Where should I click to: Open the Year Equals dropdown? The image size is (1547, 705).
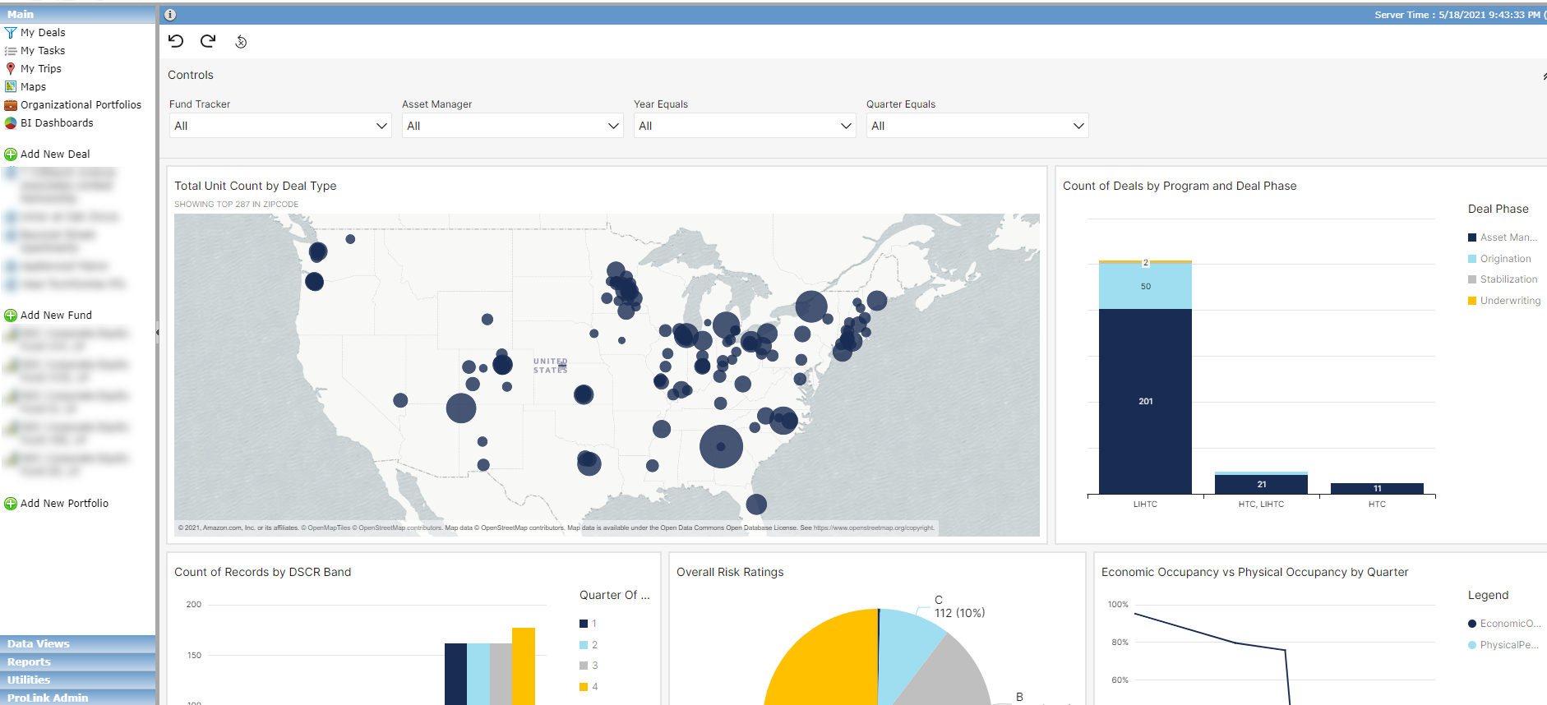click(x=745, y=126)
